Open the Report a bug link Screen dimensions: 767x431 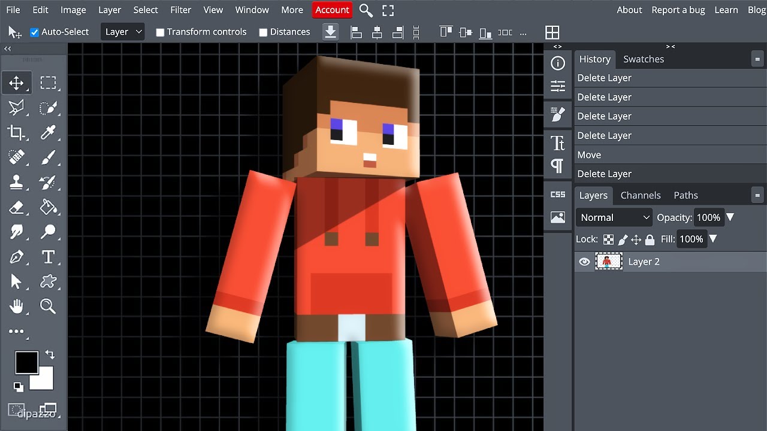pyautogui.click(x=678, y=10)
